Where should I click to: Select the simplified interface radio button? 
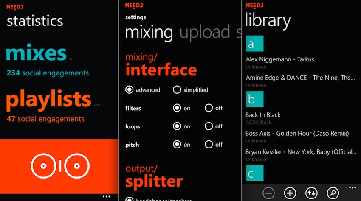point(177,90)
